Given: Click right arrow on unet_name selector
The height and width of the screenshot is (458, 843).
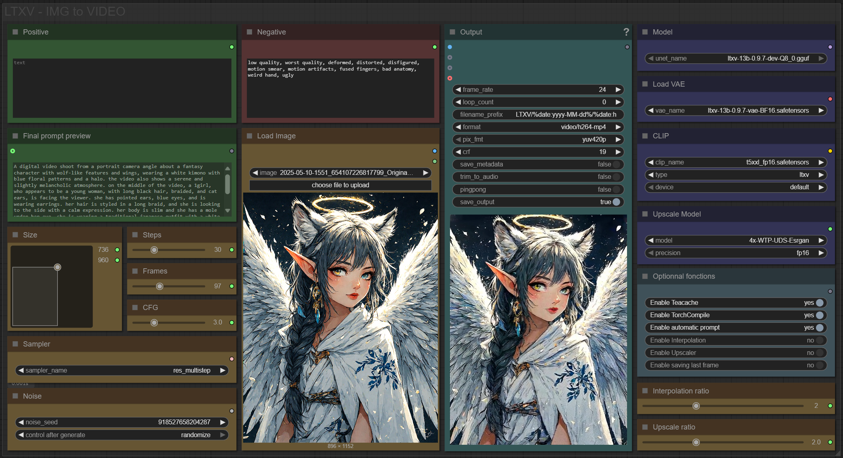Looking at the screenshot, I should (x=821, y=58).
